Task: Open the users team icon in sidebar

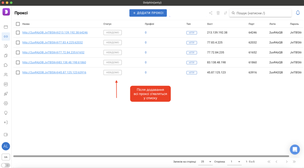Action: click(6, 75)
